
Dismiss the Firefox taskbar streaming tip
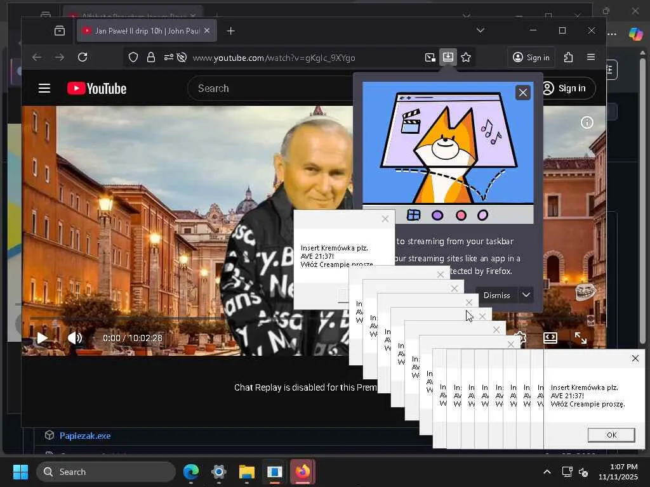[496, 295]
